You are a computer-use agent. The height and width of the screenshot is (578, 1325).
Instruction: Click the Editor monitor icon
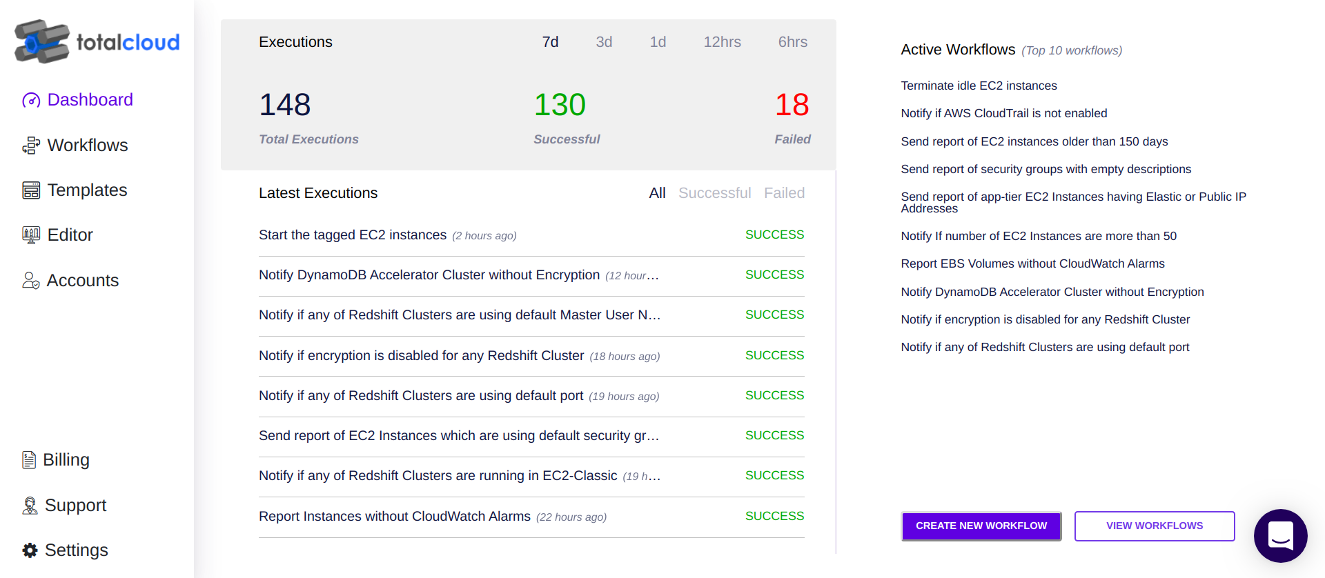pyautogui.click(x=31, y=235)
